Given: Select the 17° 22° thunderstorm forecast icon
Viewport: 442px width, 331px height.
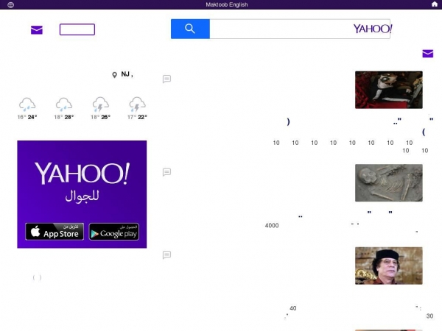Looking at the screenshot, I should pos(137,104).
